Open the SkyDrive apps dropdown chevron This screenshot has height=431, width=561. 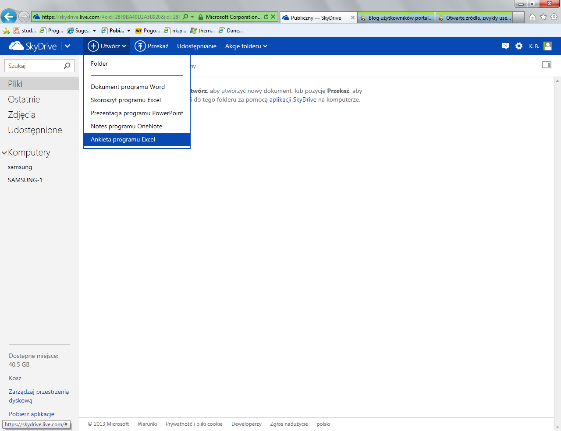67,46
